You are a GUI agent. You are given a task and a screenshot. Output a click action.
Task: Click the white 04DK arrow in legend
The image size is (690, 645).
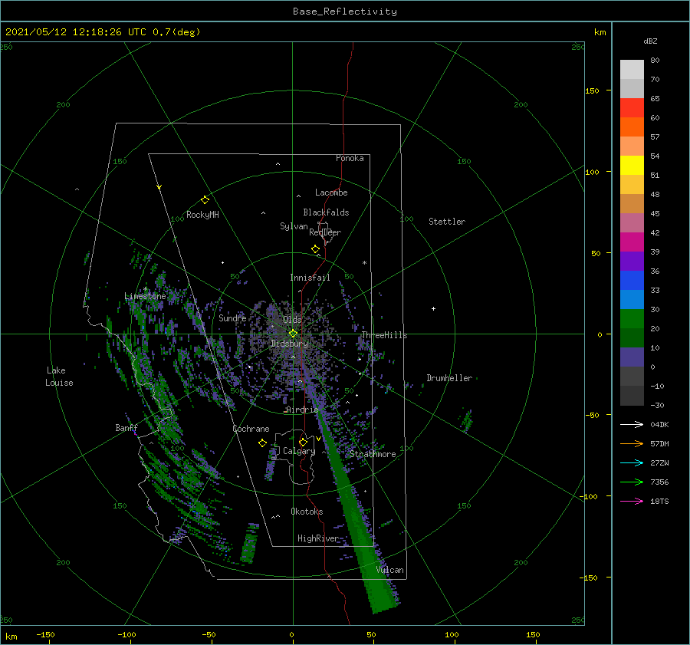click(632, 424)
